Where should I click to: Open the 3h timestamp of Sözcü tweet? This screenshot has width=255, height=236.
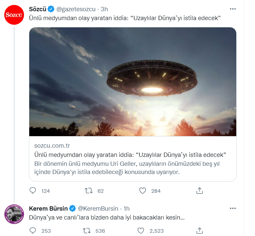104,9
